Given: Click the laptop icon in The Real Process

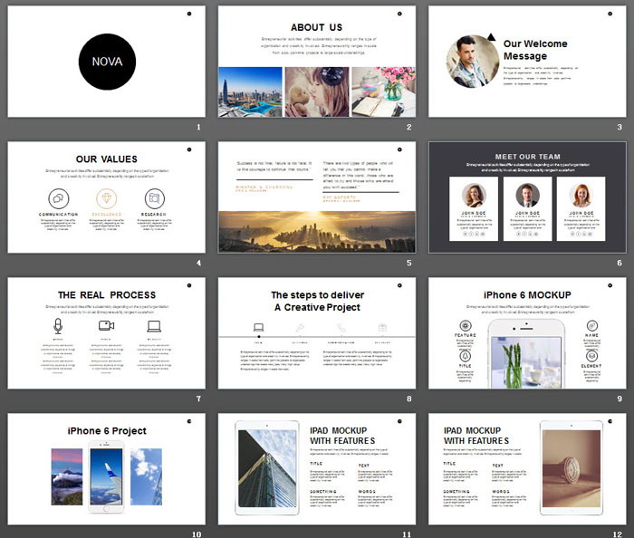Looking at the screenshot, I should (x=154, y=326).
